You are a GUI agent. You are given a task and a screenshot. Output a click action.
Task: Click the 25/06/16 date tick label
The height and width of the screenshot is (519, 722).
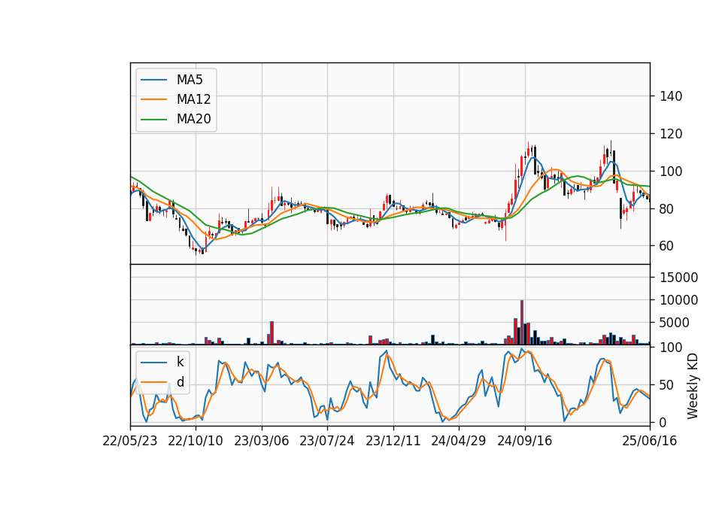(650, 441)
